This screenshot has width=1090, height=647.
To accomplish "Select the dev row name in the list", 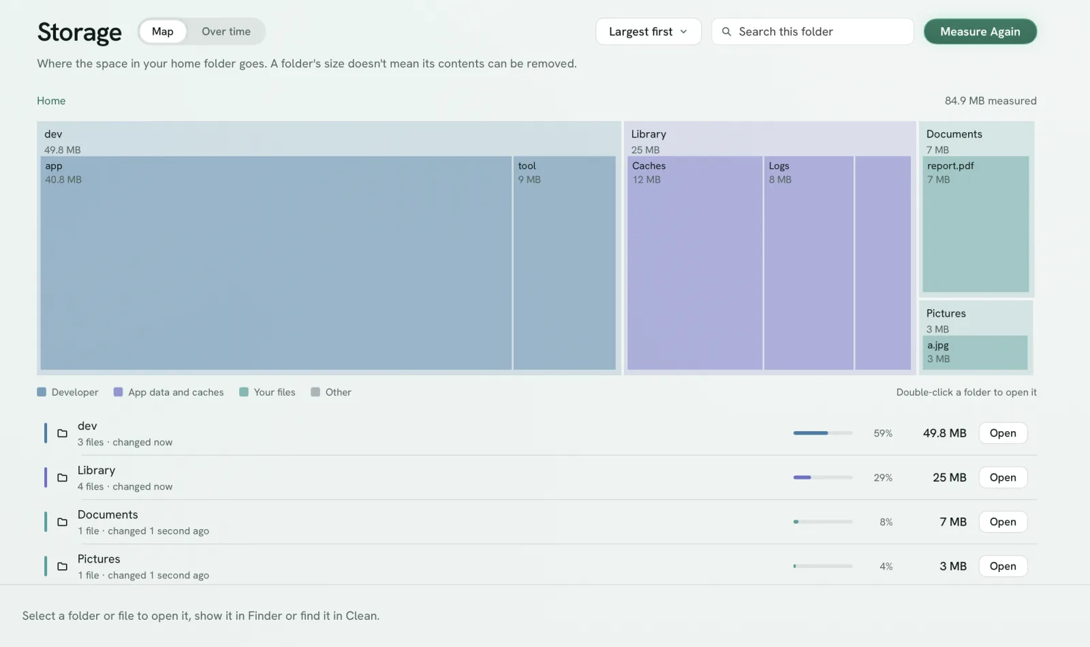I will tap(87, 426).
